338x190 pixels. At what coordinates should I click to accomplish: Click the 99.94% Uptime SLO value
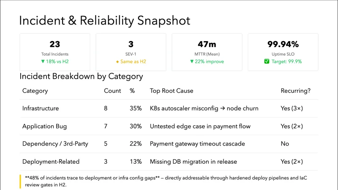[x=283, y=44]
